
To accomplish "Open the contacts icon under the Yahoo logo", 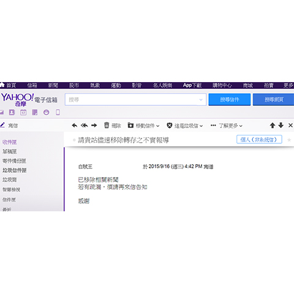I will tap(12, 112).
